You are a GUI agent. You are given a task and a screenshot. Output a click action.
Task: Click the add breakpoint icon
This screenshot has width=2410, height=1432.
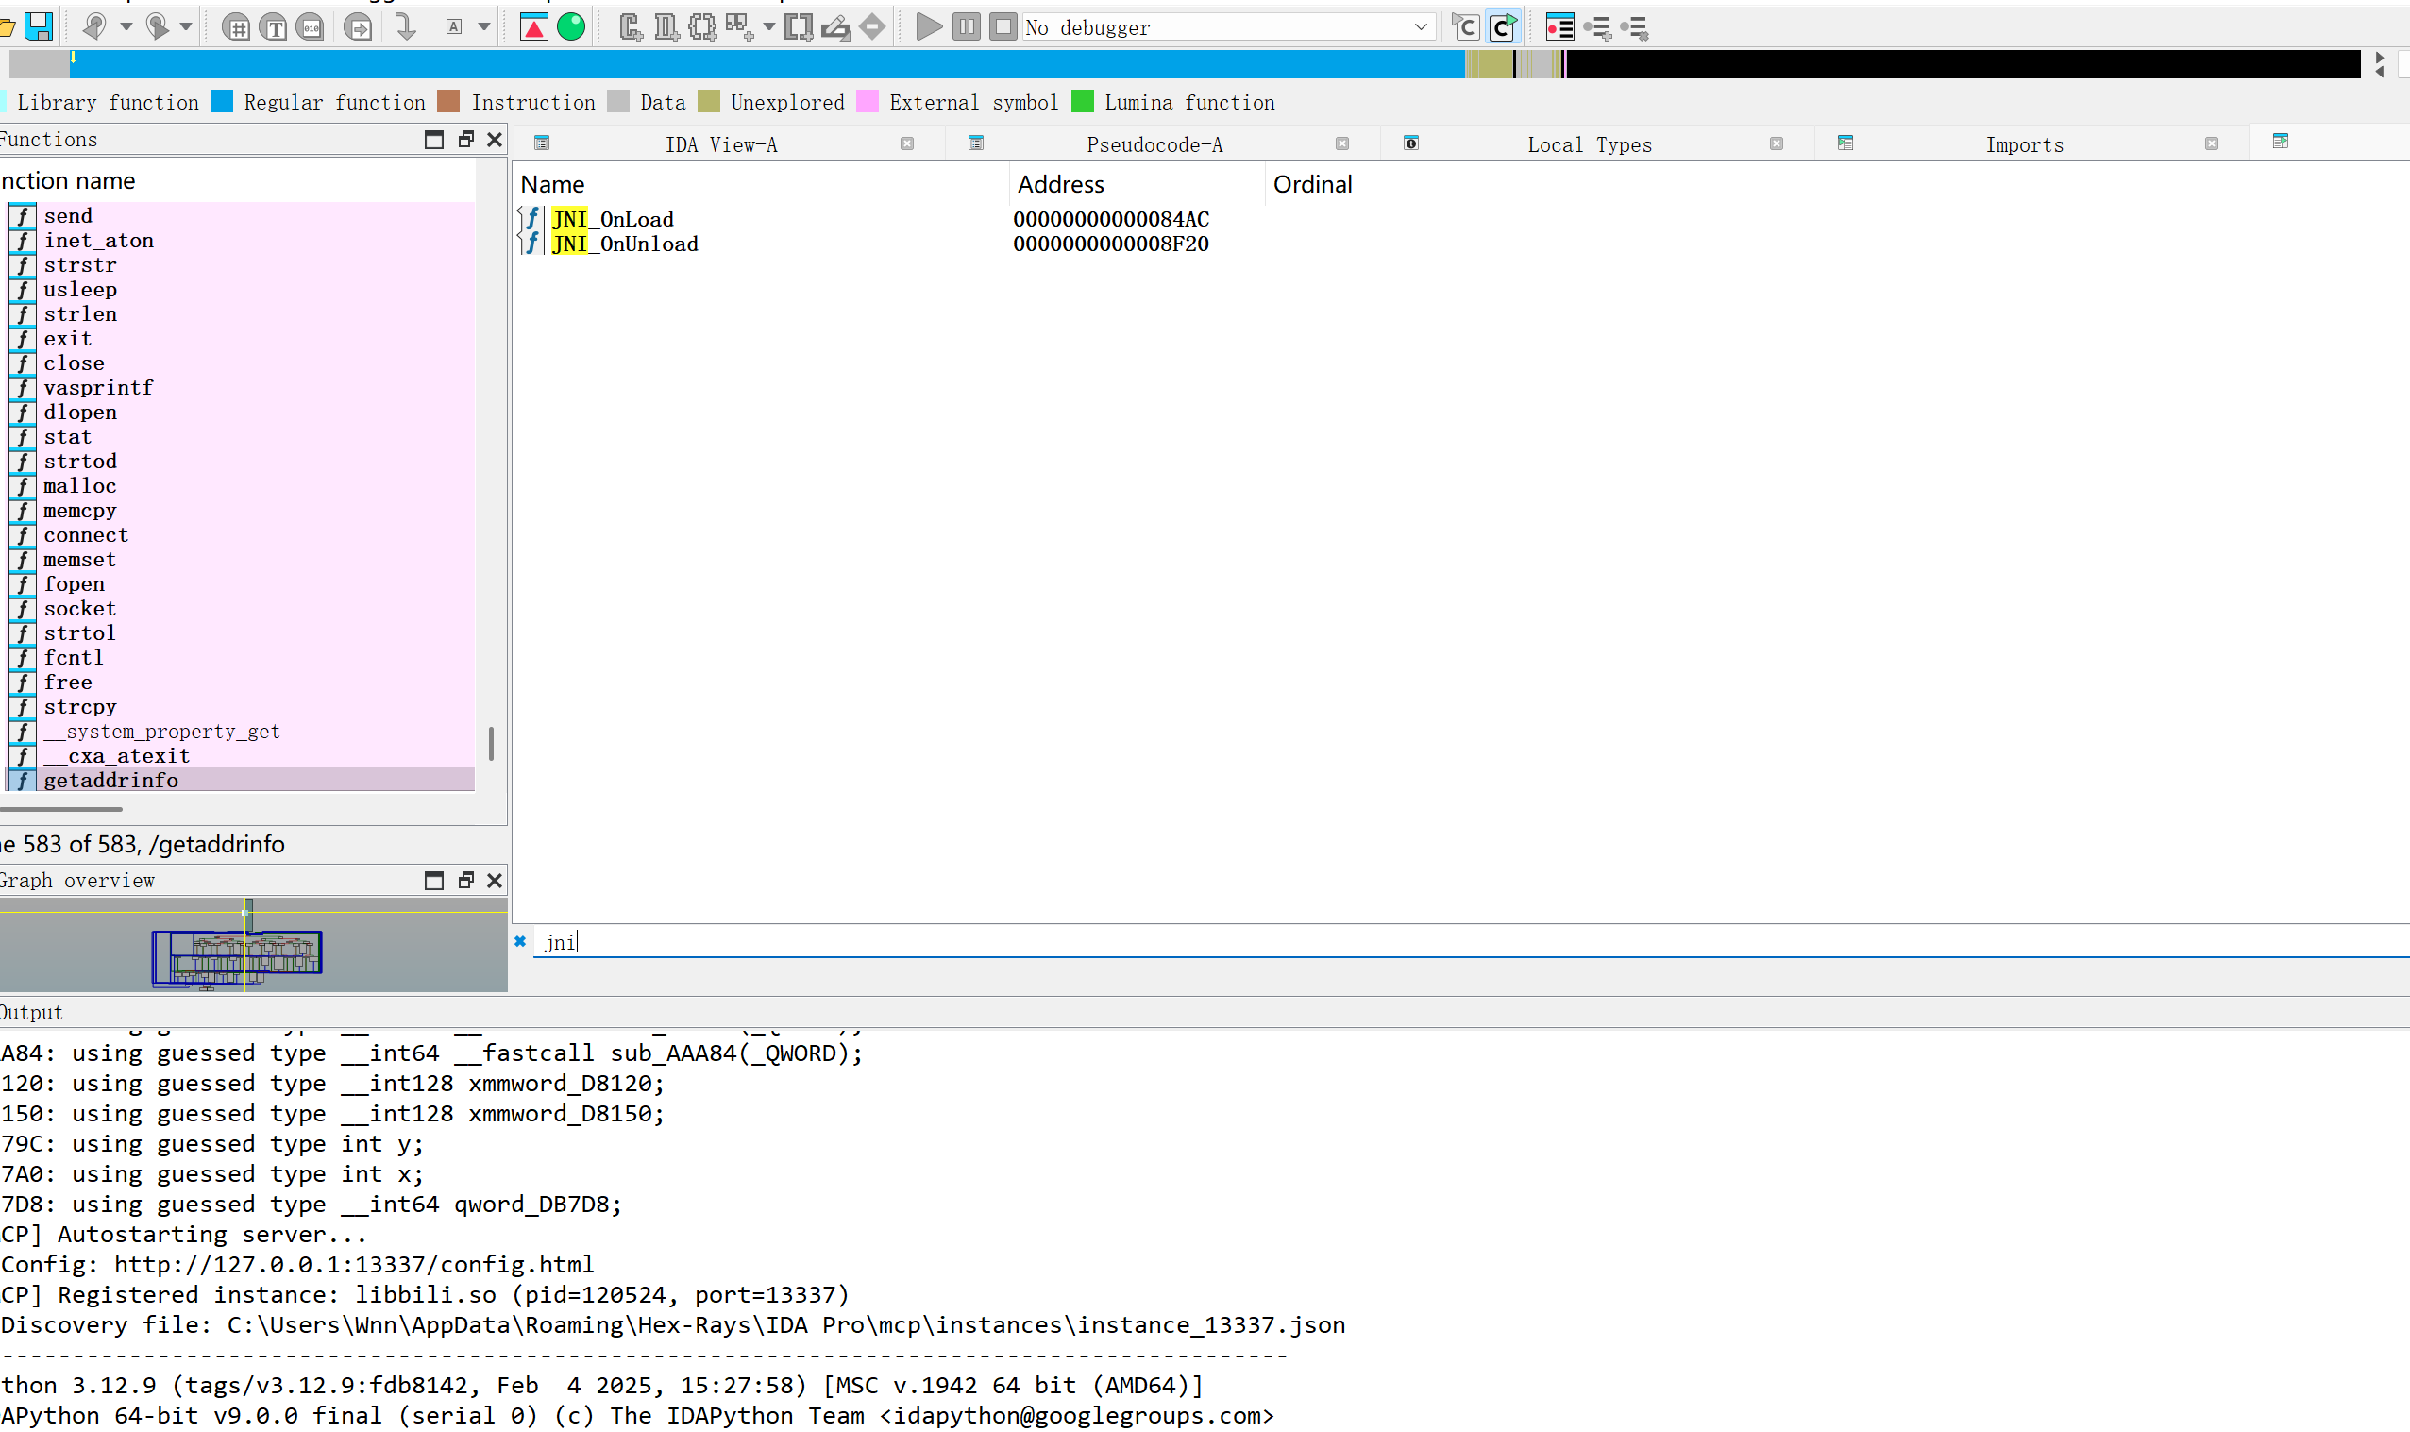(1597, 28)
